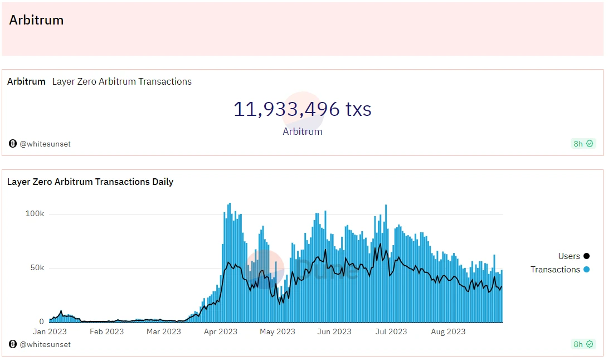This screenshot has height=361, width=608.
Task: Open the @whitesunset profile link in the counter panel
Action: pyautogui.click(x=45, y=144)
